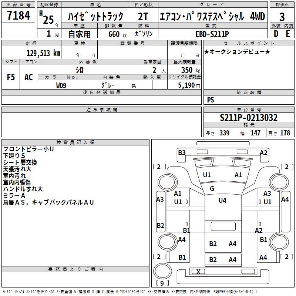Click inspector note ミラーA
The width and height of the screenshot is (296, 296).
(x=14, y=196)
